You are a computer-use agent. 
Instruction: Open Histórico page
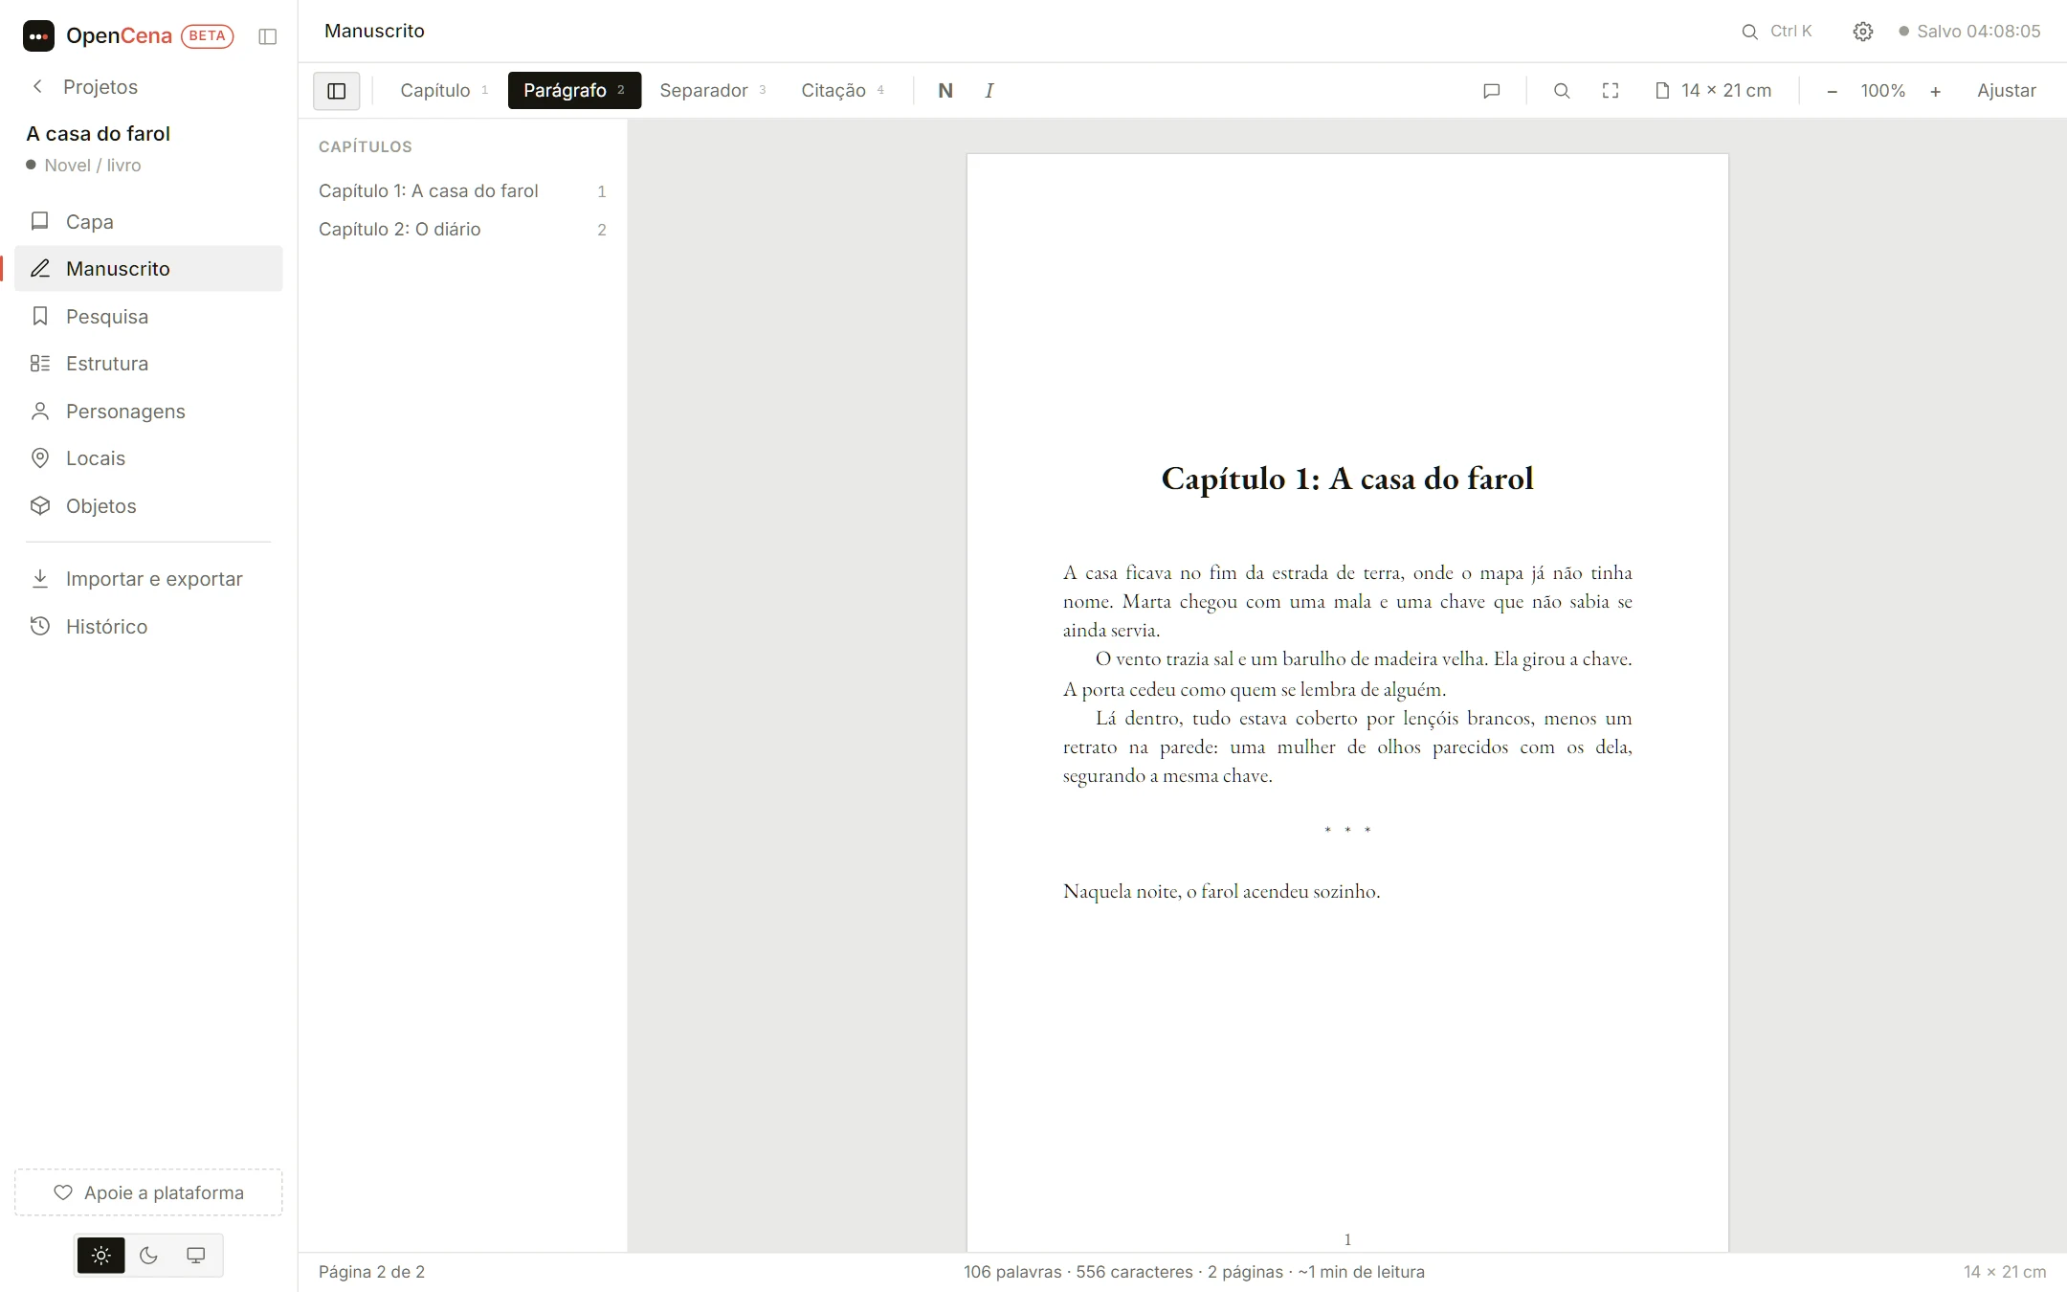(148, 627)
